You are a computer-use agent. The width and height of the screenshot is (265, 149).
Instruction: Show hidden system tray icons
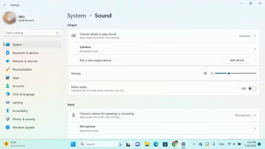[194, 144]
